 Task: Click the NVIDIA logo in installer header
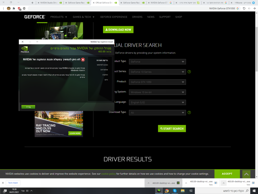pyautogui.click(x=25, y=49)
